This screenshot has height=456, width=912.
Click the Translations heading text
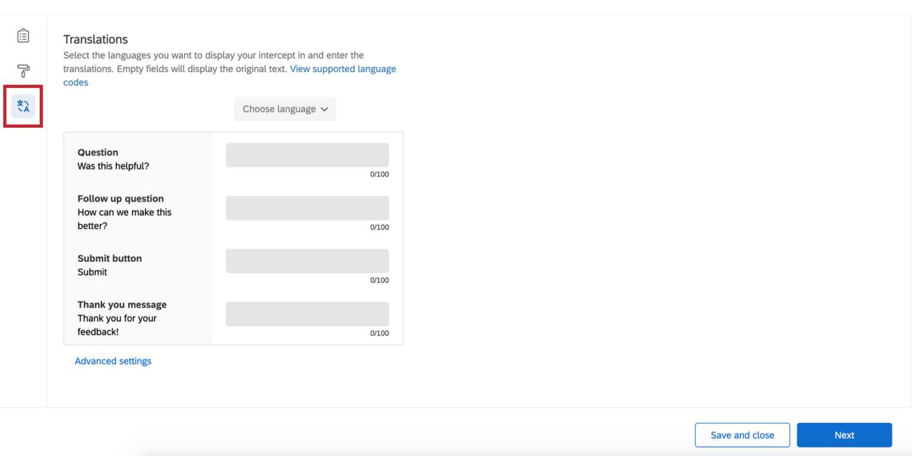click(x=96, y=39)
